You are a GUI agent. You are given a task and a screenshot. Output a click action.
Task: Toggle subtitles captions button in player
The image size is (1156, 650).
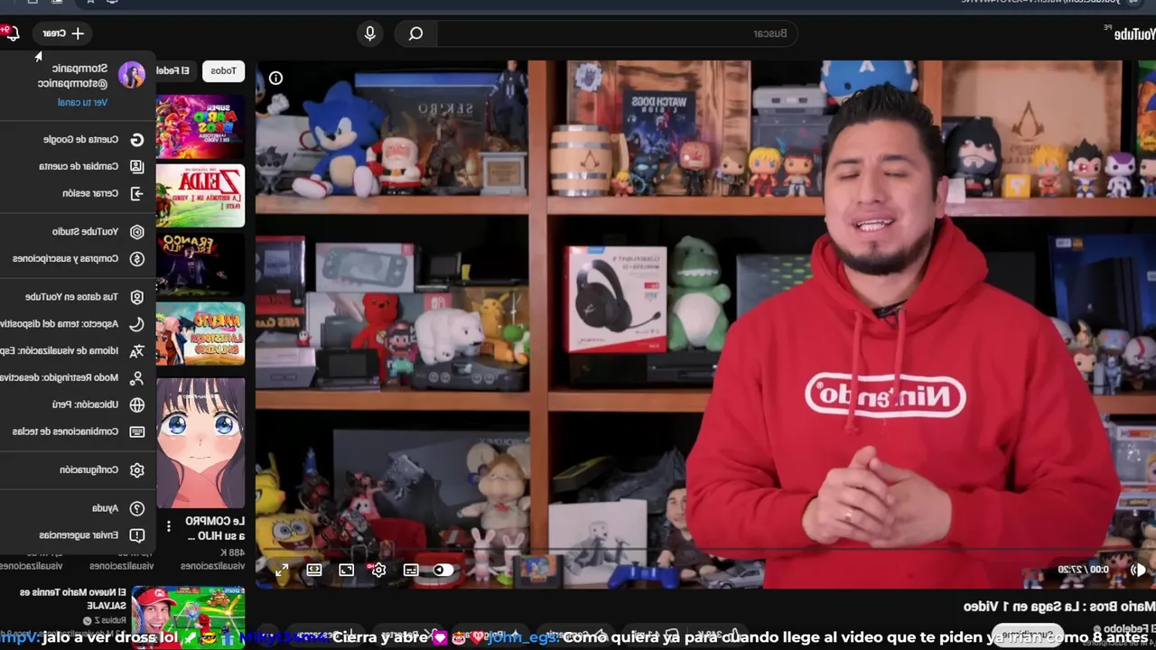click(x=411, y=570)
